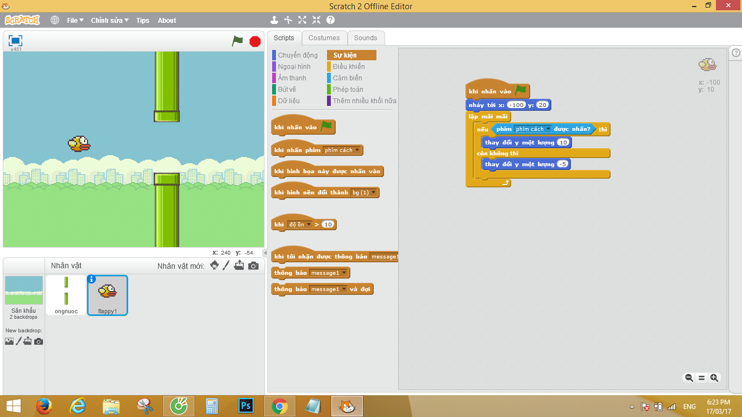Screen dimensions: 742x417
Task: Select the Điều khiển block category
Action: tap(350, 66)
